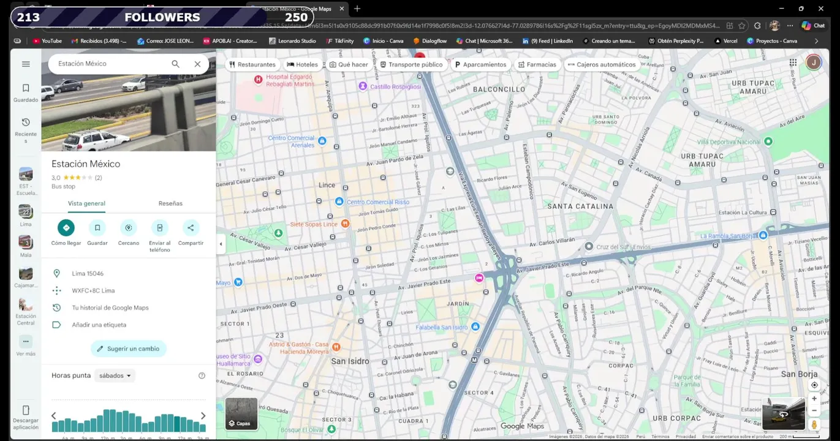840x441 pixels.
Task: Click the Guardar bookmark icon
Action: coord(97,228)
